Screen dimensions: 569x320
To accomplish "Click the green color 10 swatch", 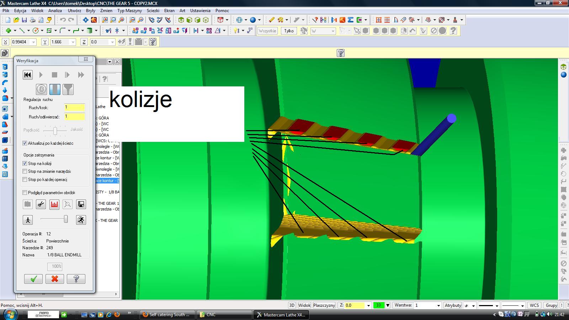I will pyautogui.click(x=379, y=305).
